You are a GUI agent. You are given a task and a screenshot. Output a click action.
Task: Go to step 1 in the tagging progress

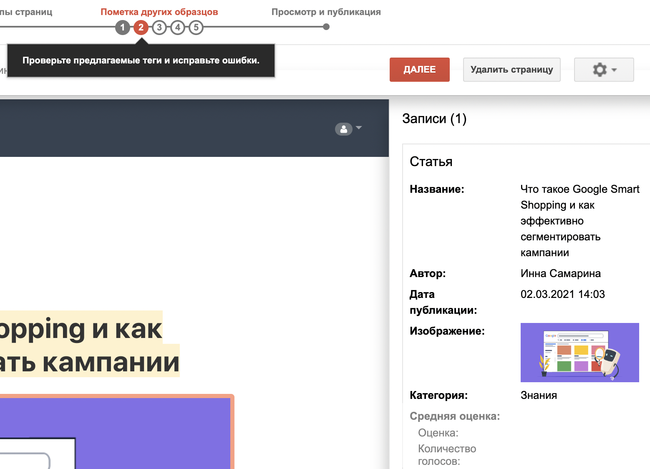click(x=122, y=28)
